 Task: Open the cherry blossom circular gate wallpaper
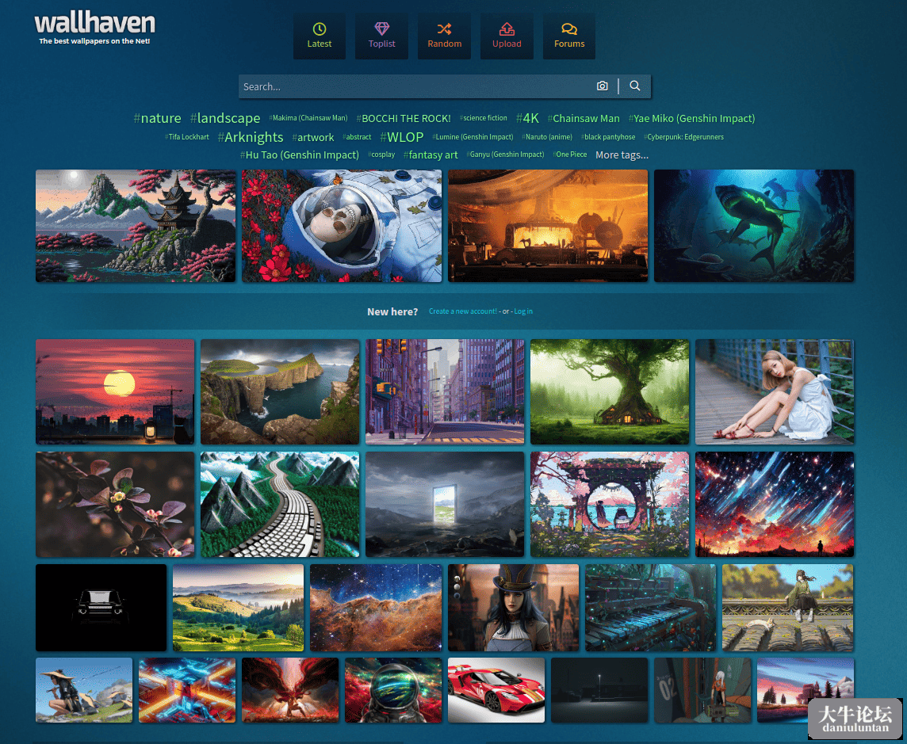click(x=610, y=505)
